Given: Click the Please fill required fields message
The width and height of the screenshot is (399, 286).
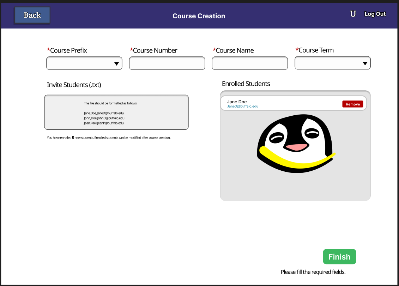Looking at the screenshot, I should 313,272.
